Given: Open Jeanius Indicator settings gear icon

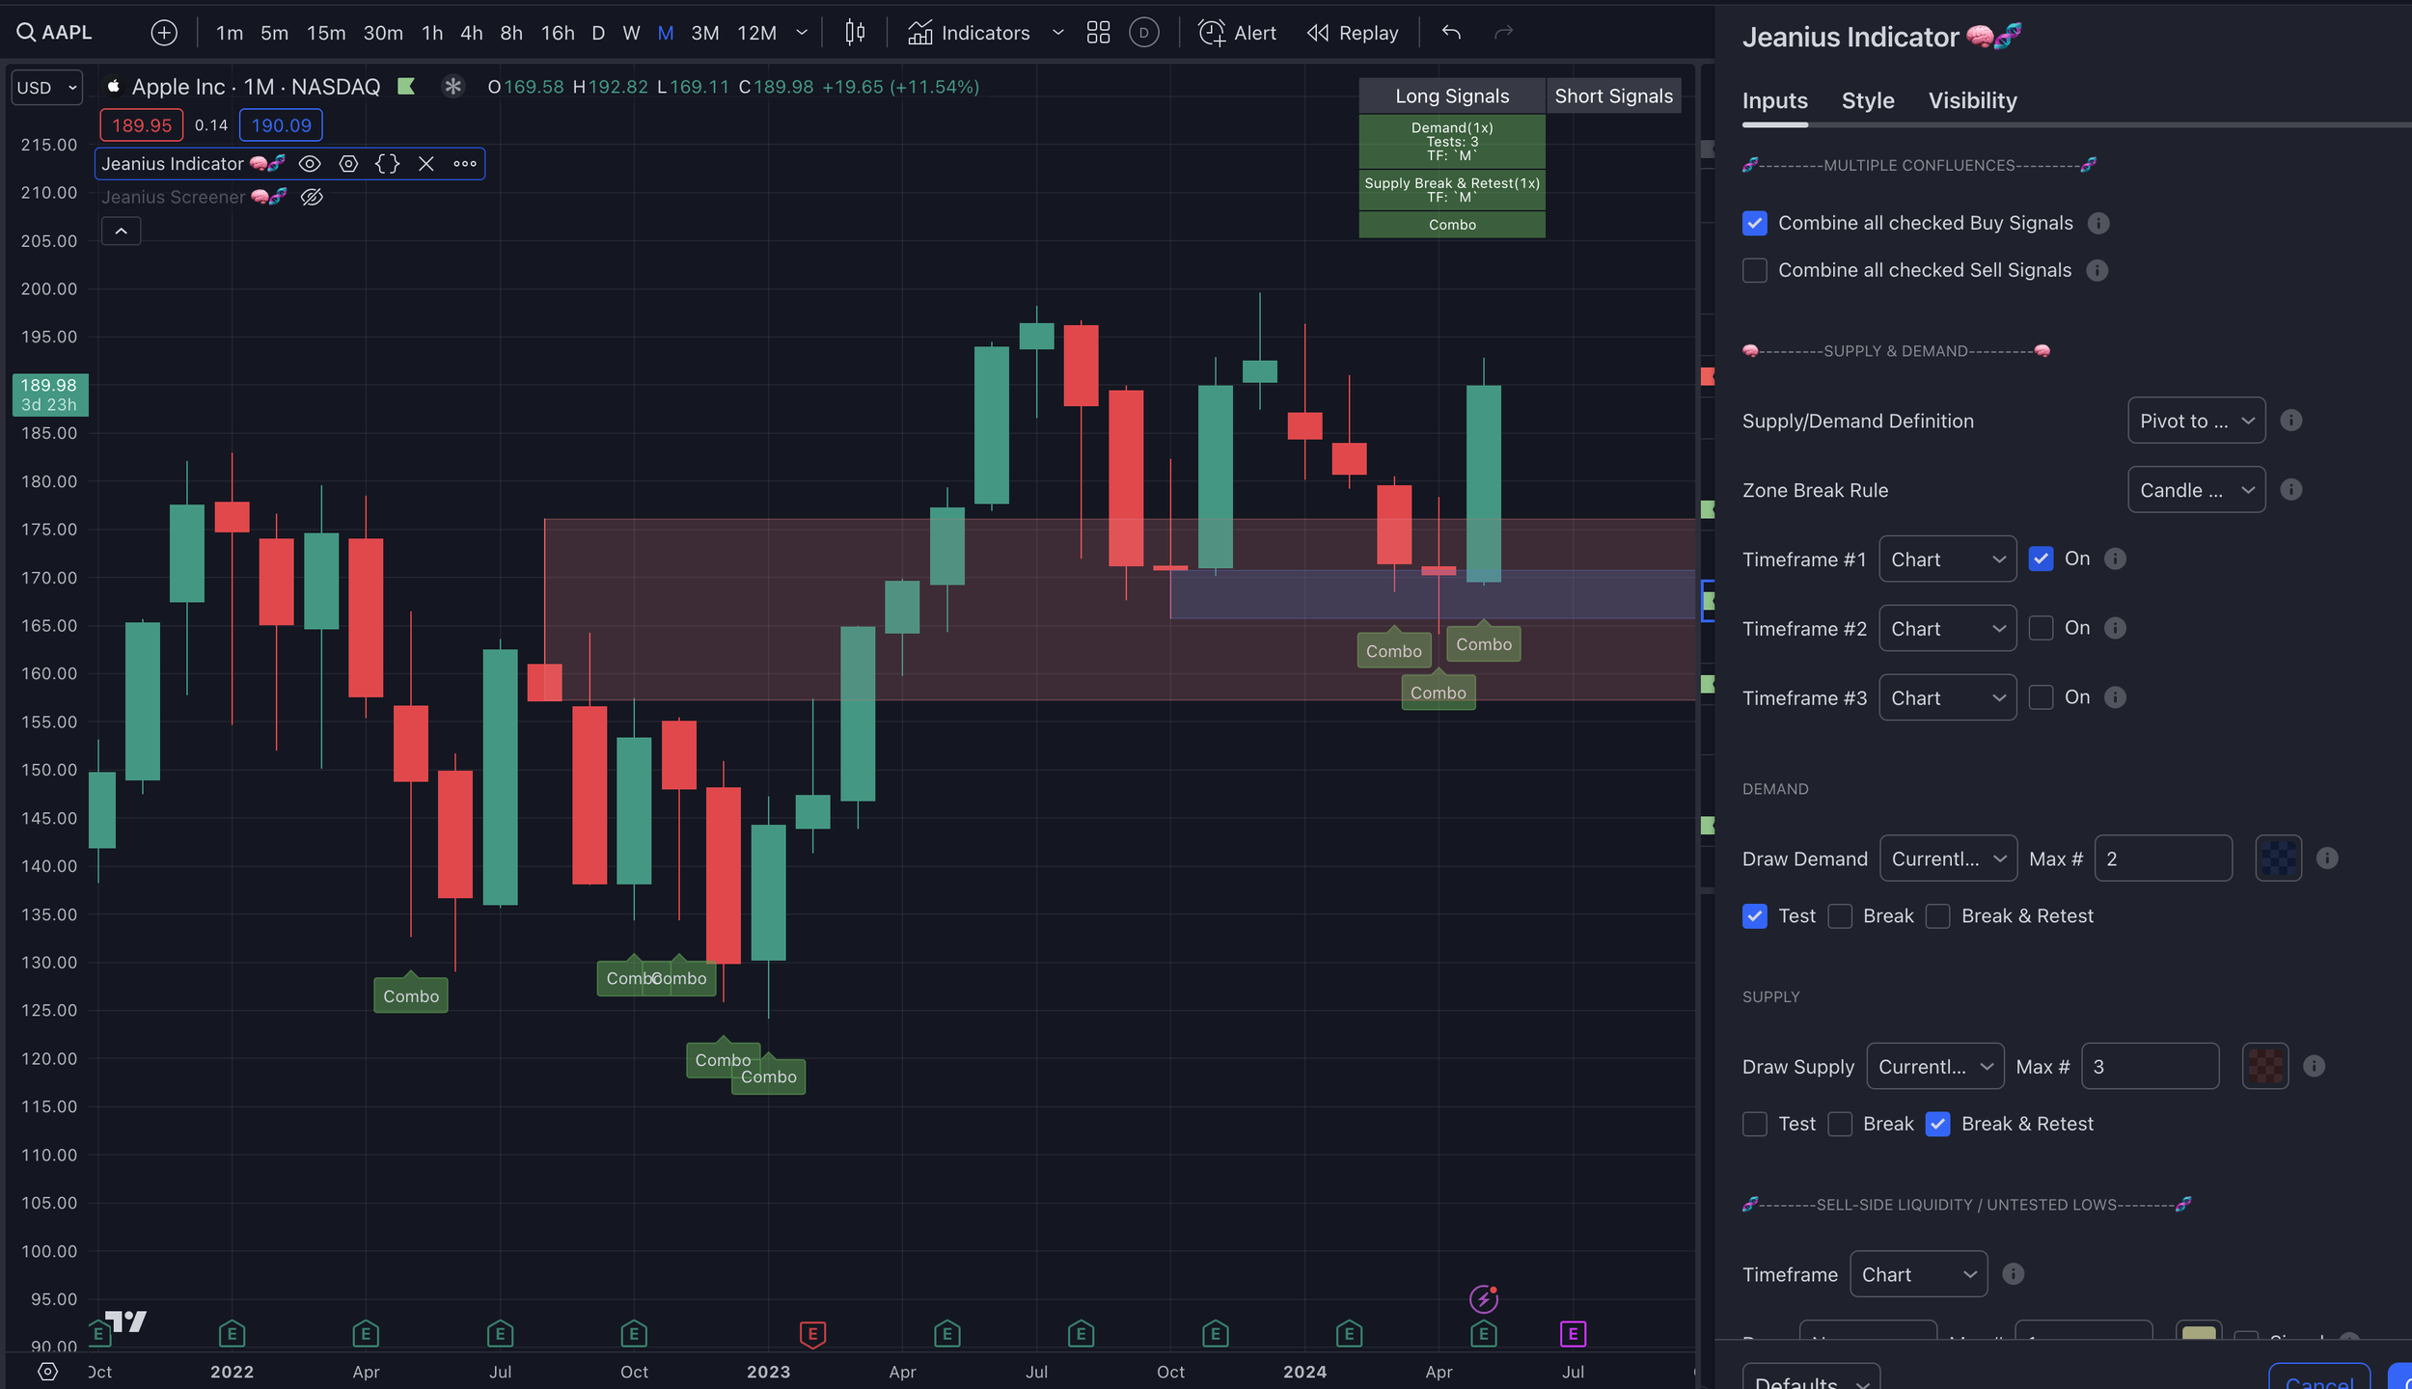Looking at the screenshot, I should click(x=348, y=164).
